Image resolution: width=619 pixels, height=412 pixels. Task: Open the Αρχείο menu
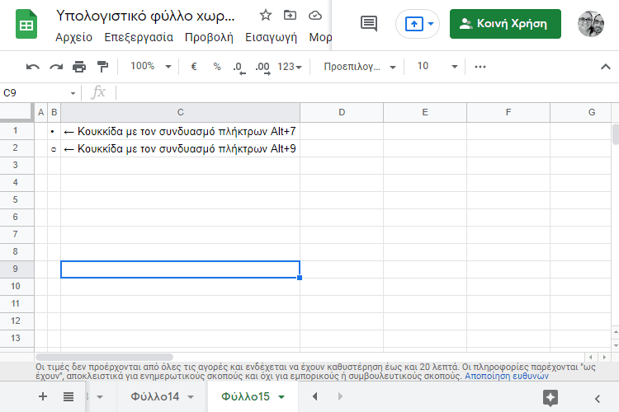click(73, 37)
